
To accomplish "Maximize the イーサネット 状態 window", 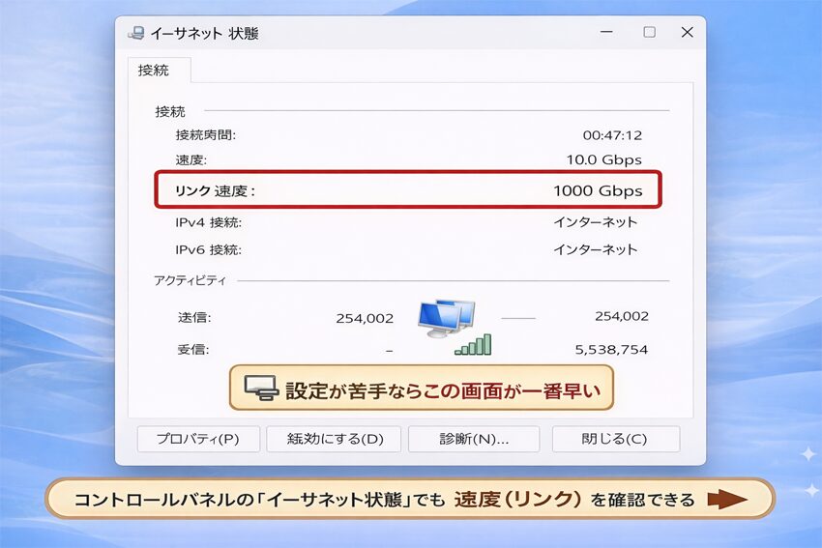I will [649, 32].
